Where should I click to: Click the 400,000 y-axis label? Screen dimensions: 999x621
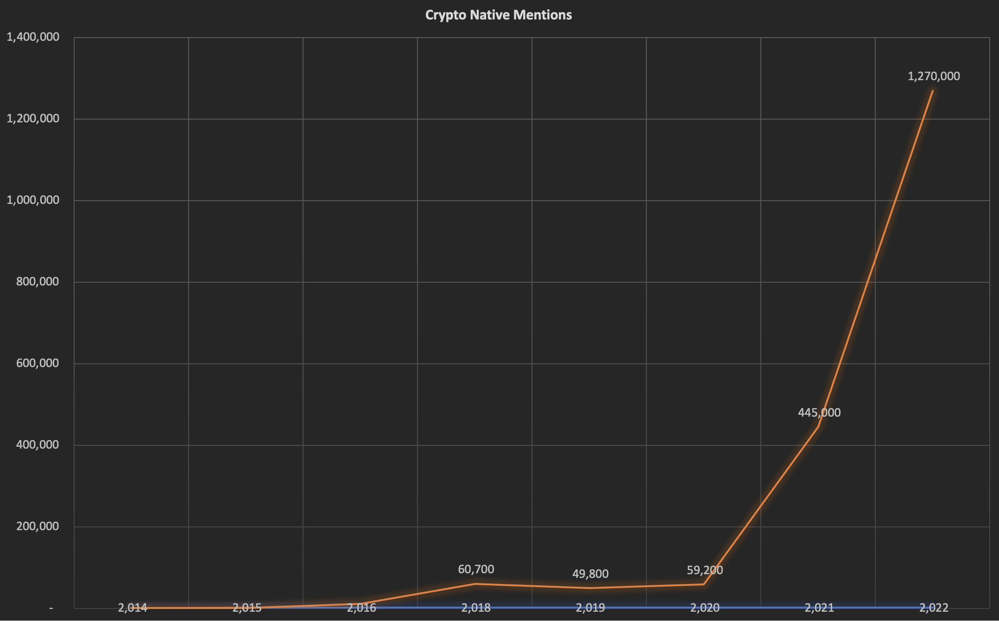(38, 445)
